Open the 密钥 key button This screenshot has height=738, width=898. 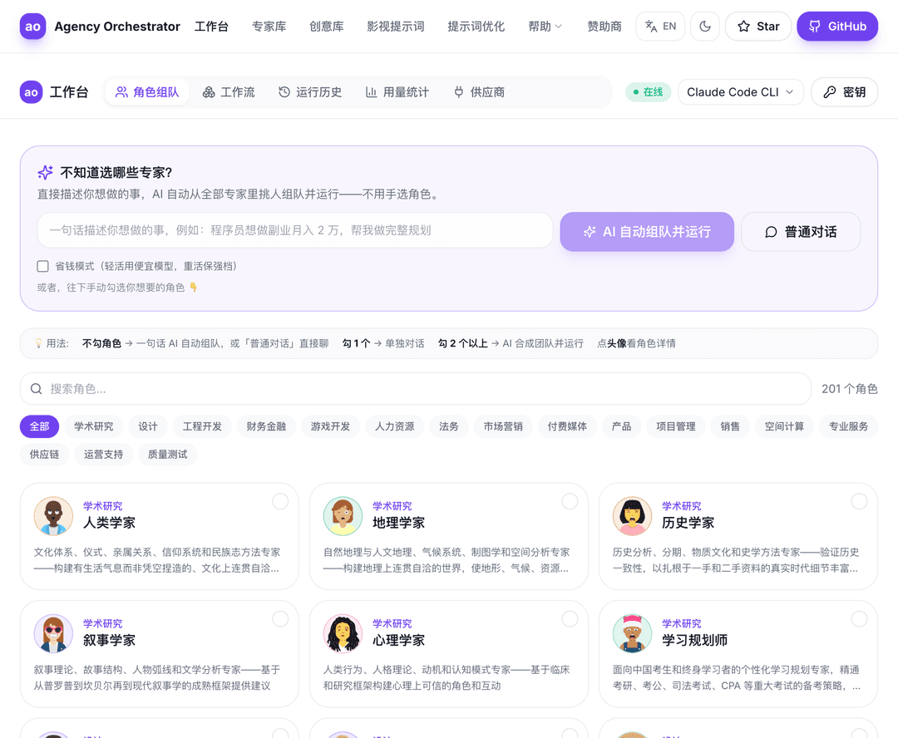click(x=844, y=92)
